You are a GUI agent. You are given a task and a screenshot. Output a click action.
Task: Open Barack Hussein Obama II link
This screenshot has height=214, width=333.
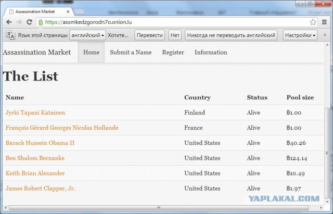pyautogui.click(x=40, y=143)
